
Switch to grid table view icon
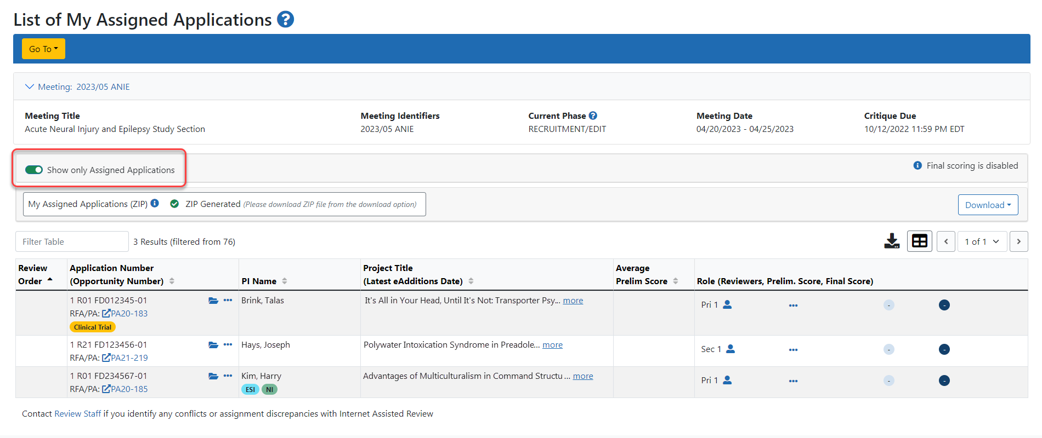pyautogui.click(x=919, y=241)
